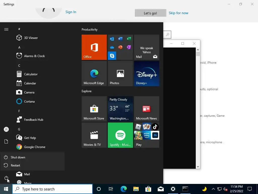Select Shut down from the power menu
Screen dimensions: 258x194
(x=33, y=157)
